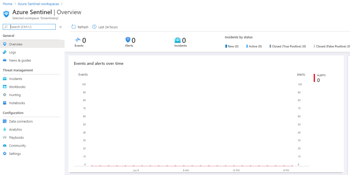Click the magnifier icon in search box

(x=6, y=27)
